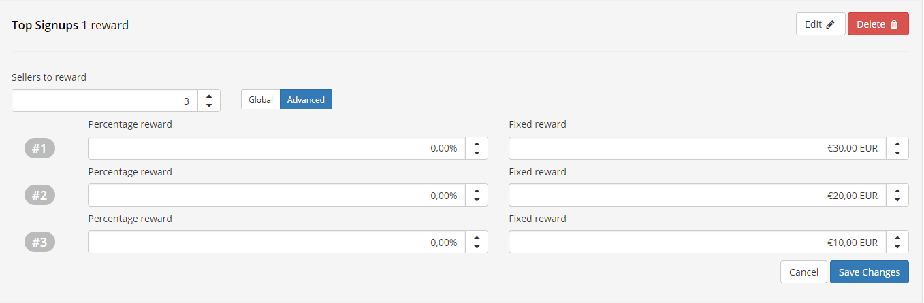924x303 pixels.
Task: Edit the #1 fixed reward €30,00 field
Action: point(697,148)
